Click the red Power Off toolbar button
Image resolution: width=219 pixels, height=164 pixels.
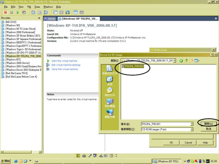point(5,12)
